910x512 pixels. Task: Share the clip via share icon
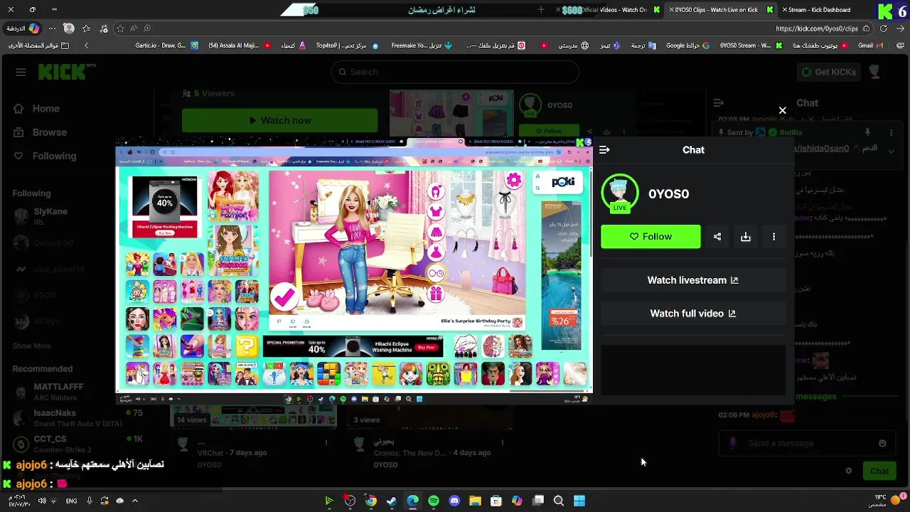click(x=717, y=237)
